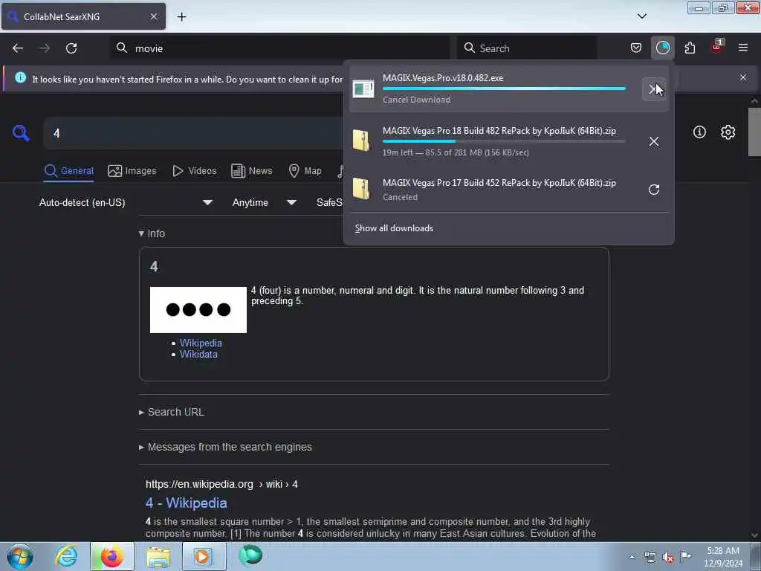Open the media player taskbar icon

[x=204, y=556]
